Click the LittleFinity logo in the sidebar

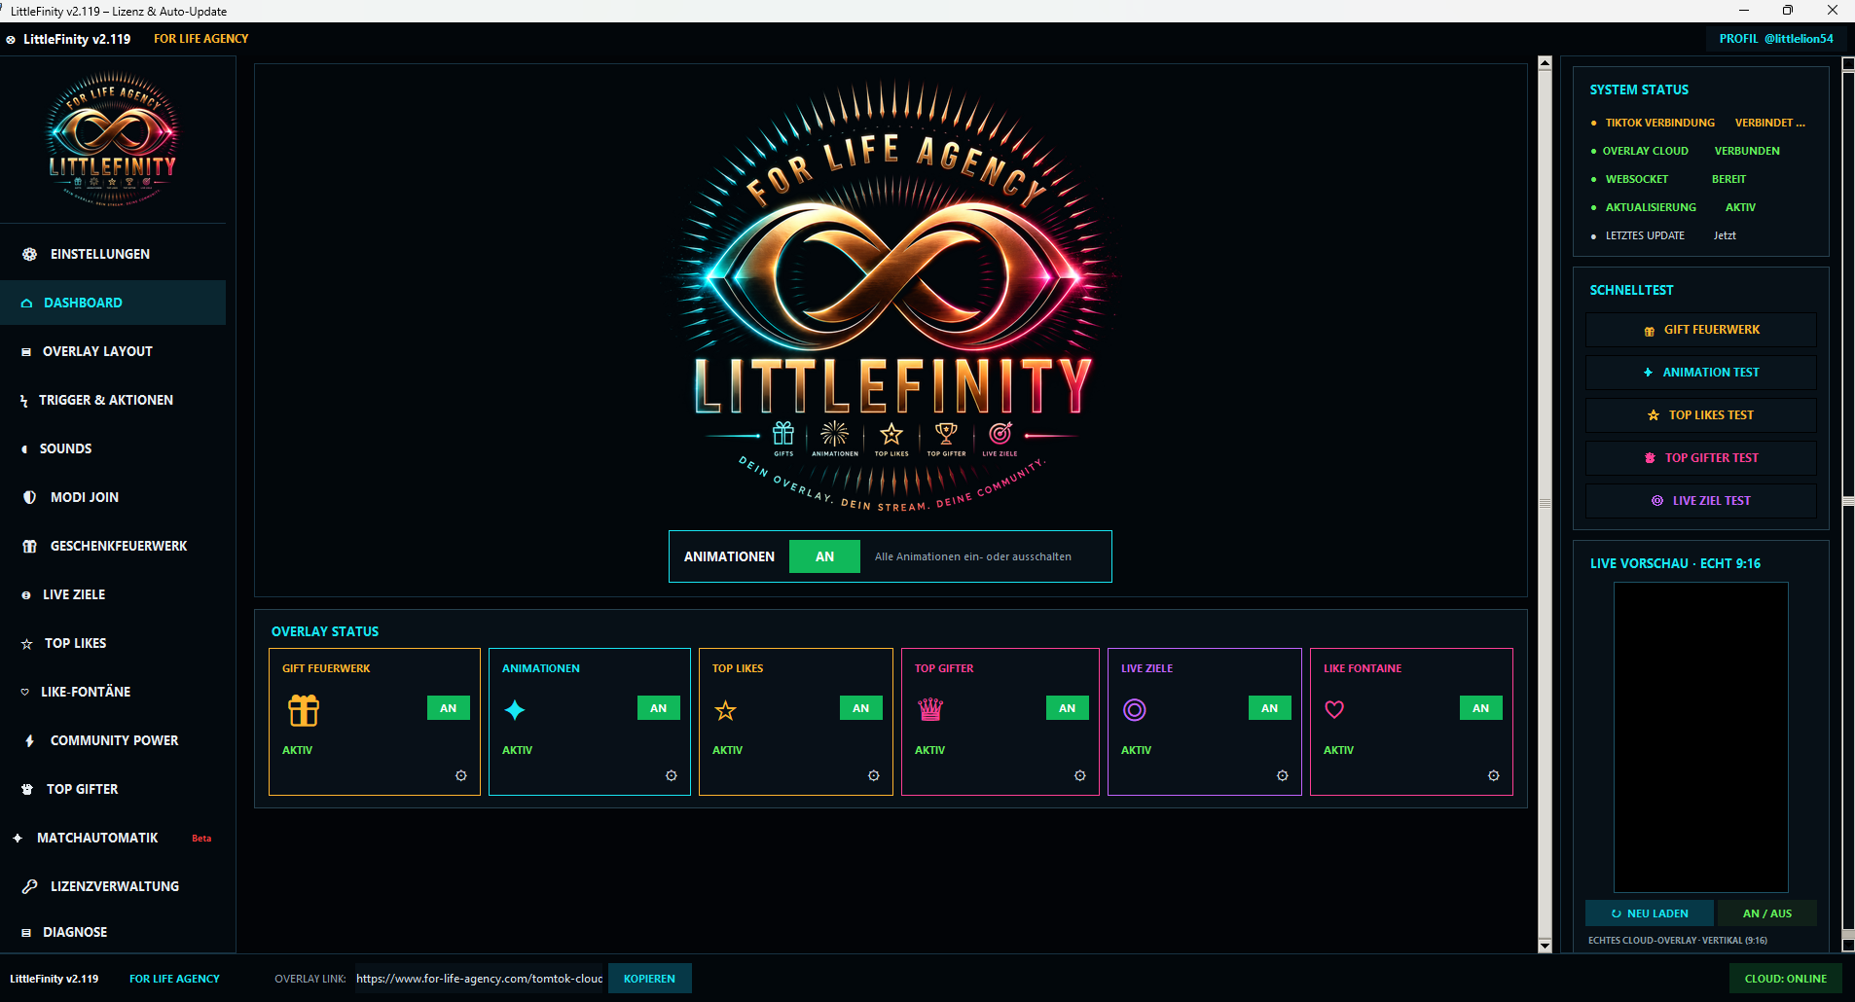pyautogui.click(x=113, y=138)
